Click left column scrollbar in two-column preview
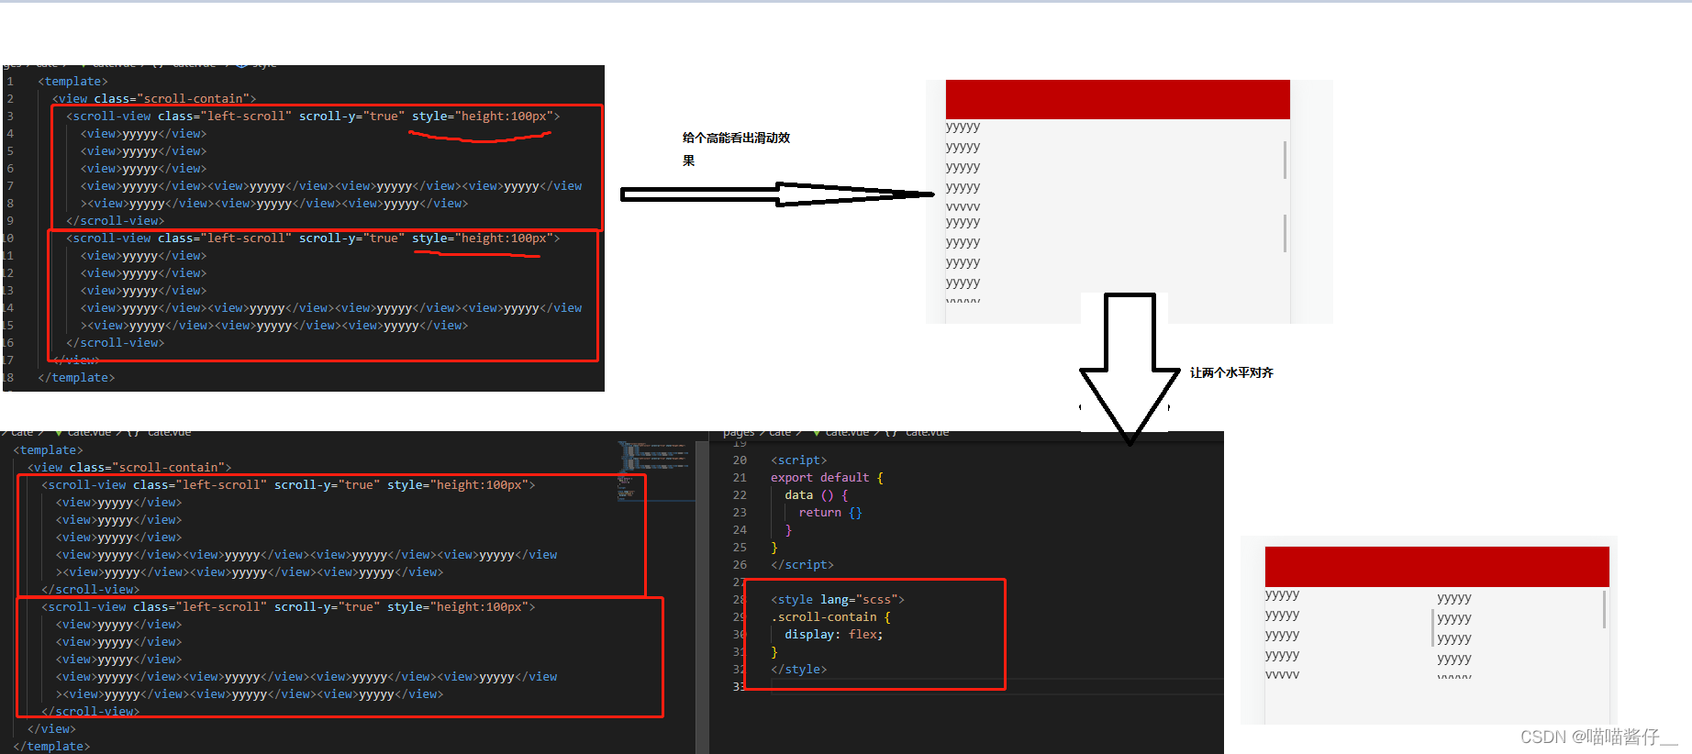The height and width of the screenshot is (754, 1692). [1432, 626]
